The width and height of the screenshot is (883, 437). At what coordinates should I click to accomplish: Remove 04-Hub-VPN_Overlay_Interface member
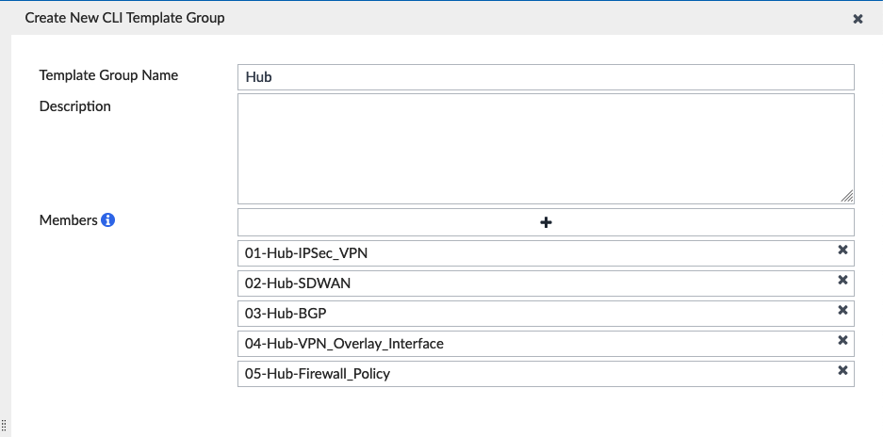tap(843, 341)
